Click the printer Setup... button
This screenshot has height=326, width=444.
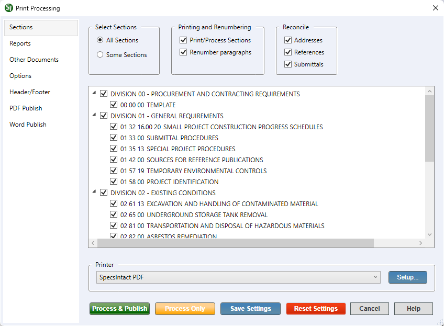[x=408, y=277]
